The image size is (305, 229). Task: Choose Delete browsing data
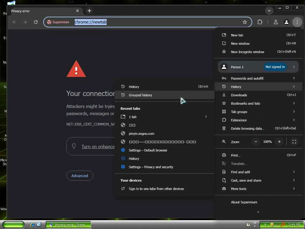click(259, 129)
